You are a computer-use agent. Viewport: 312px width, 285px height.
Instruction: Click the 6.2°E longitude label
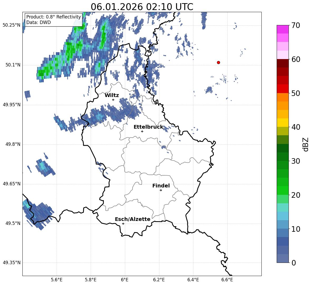coord(159,280)
